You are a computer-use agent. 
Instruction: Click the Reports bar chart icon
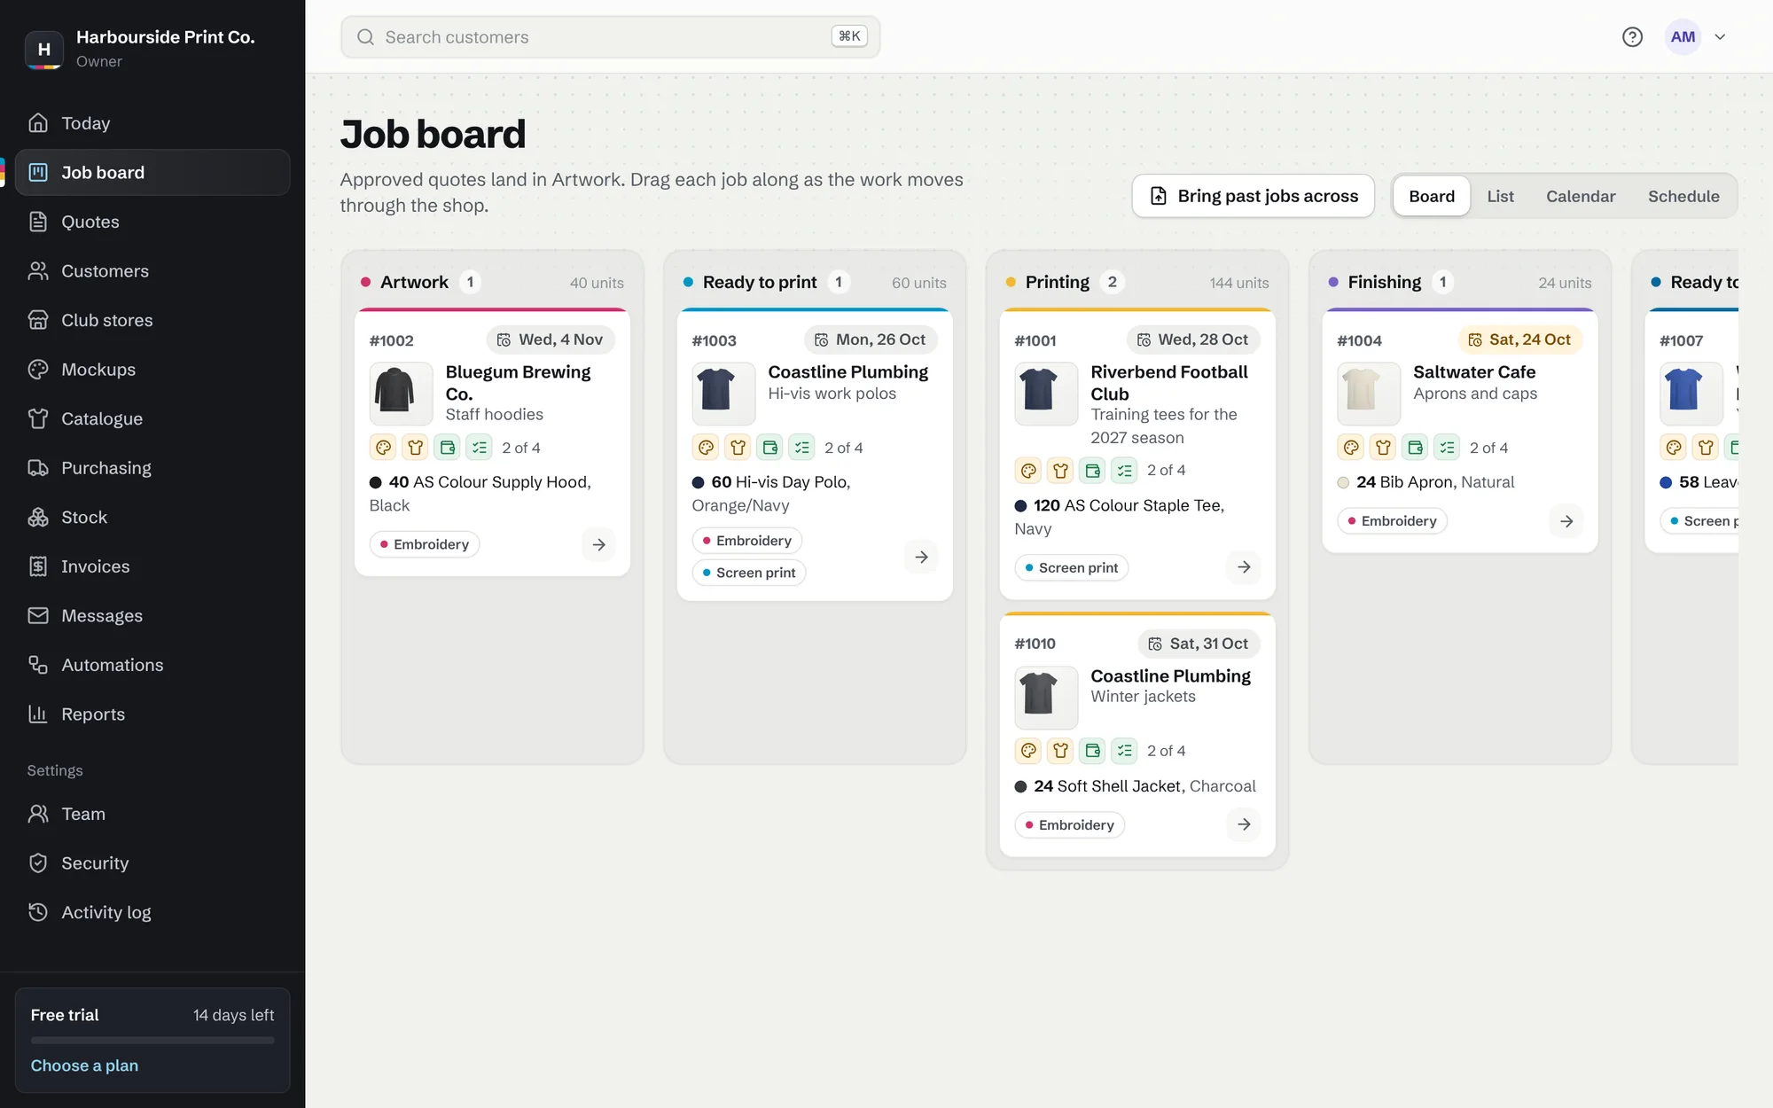38,714
